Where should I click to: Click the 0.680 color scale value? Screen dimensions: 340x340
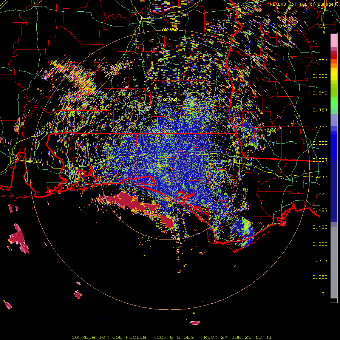320,143
